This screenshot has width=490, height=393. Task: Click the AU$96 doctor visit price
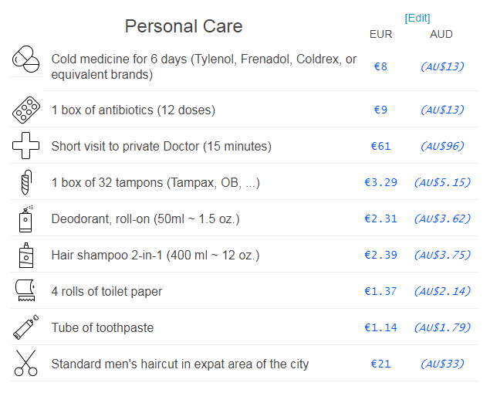[442, 146]
